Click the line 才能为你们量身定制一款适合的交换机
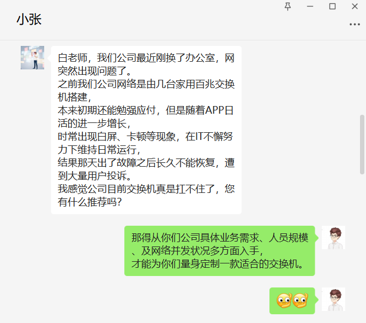This screenshot has width=366, height=323. pos(217,264)
